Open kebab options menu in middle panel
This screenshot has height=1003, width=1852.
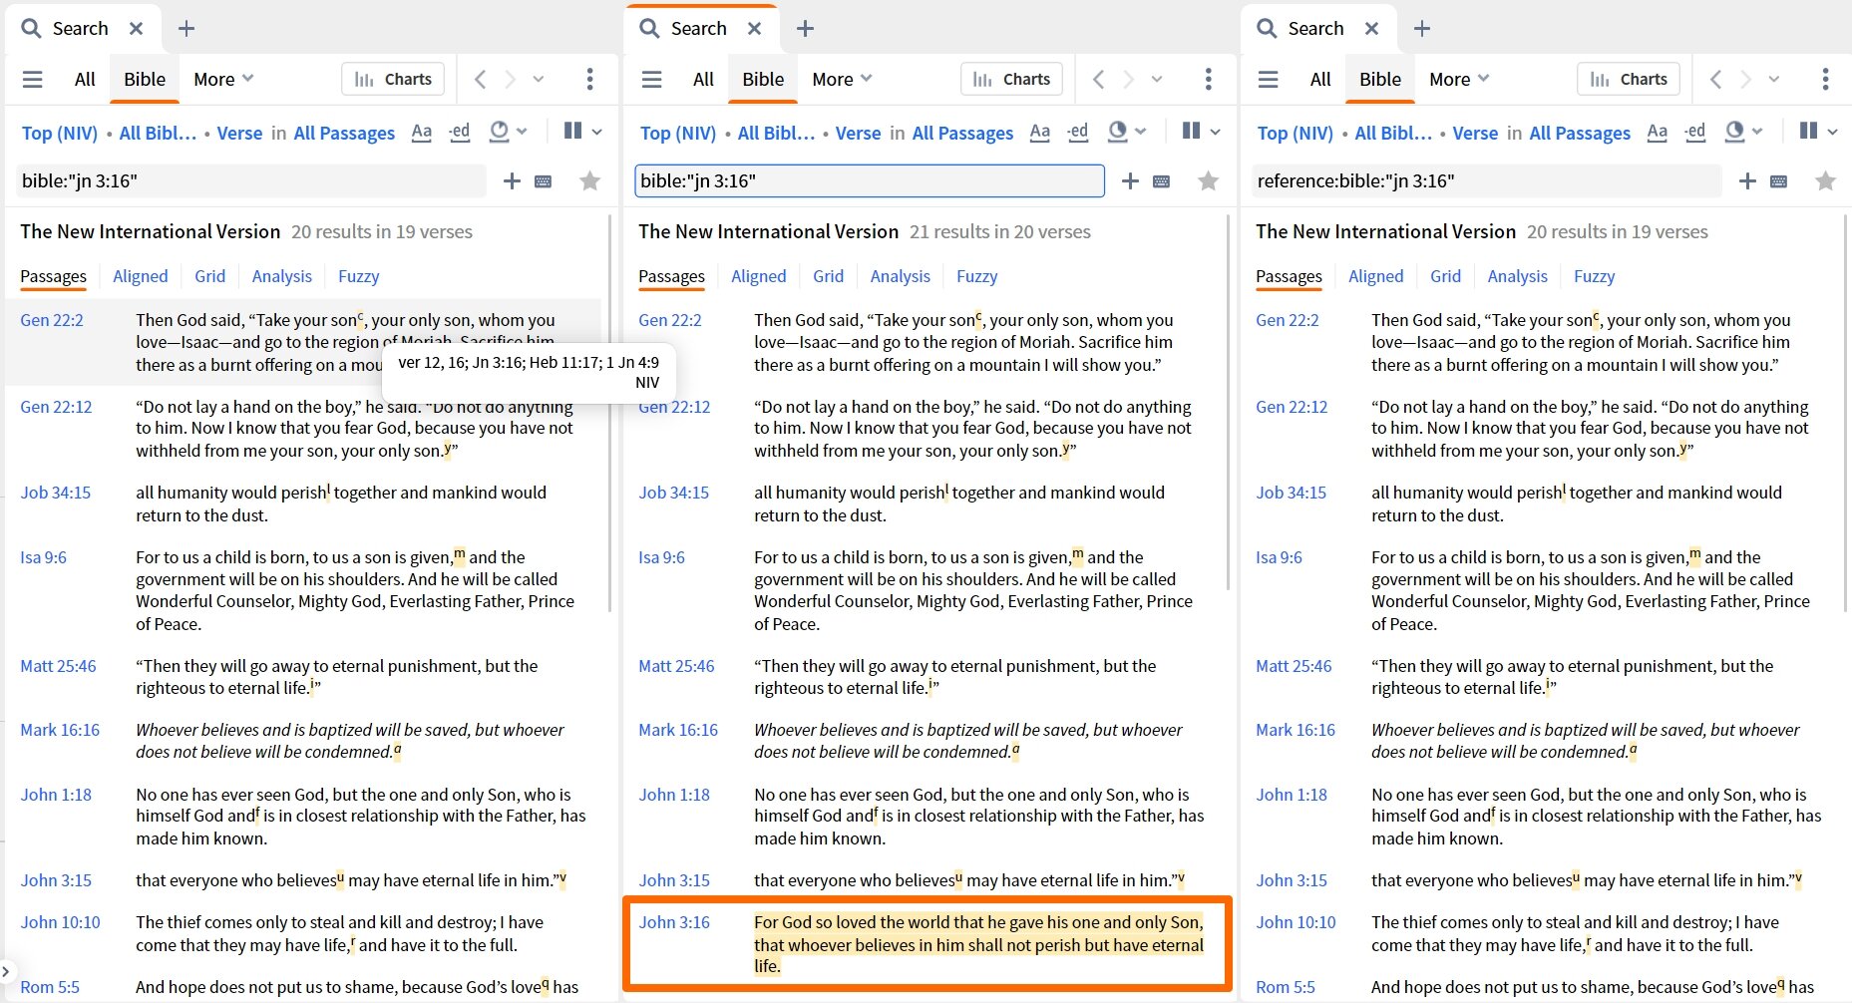pos(1209,79)
